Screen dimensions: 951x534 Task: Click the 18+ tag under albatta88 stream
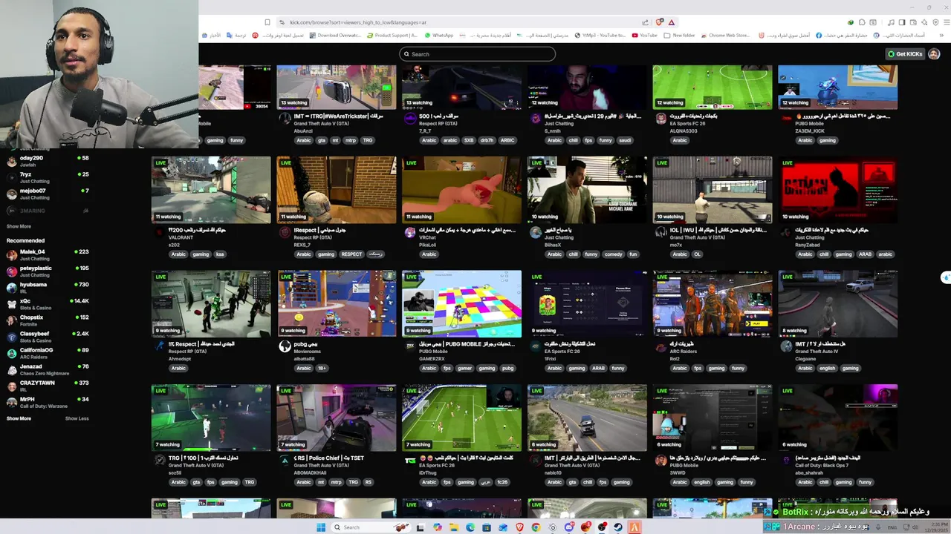coord(322,369)
